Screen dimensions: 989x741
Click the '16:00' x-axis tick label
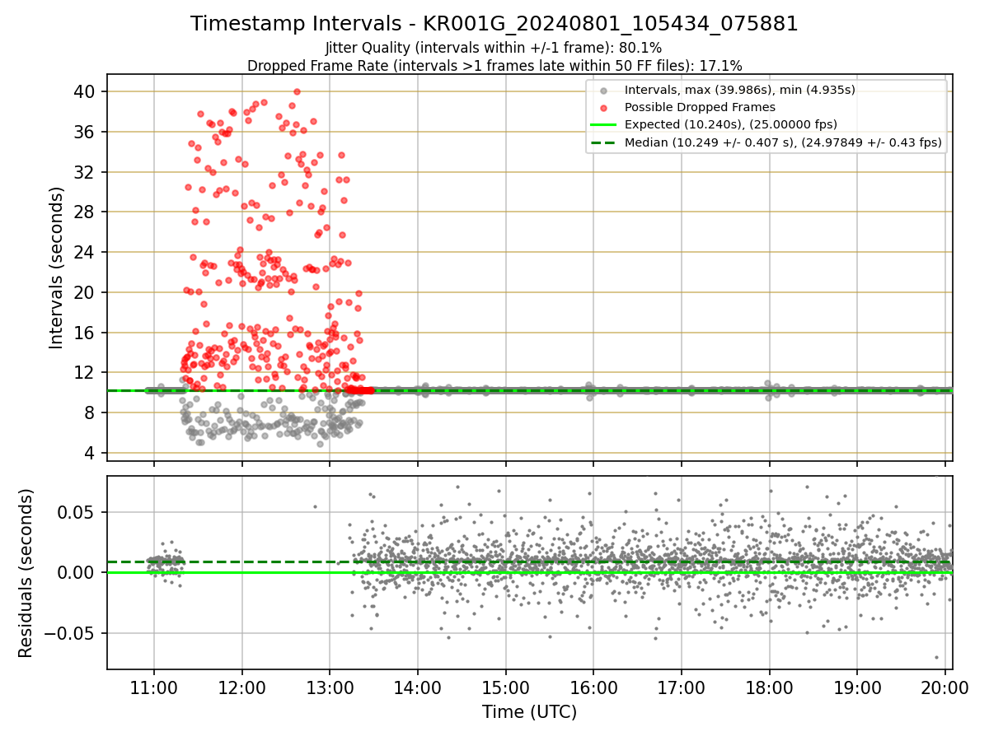coord(593,686)
